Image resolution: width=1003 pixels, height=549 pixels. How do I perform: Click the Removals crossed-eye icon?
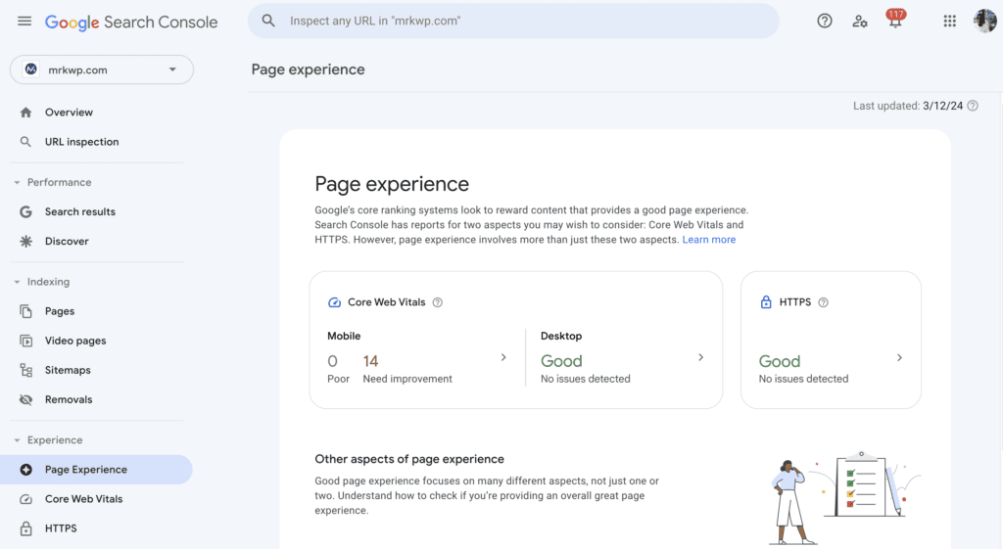25,399
